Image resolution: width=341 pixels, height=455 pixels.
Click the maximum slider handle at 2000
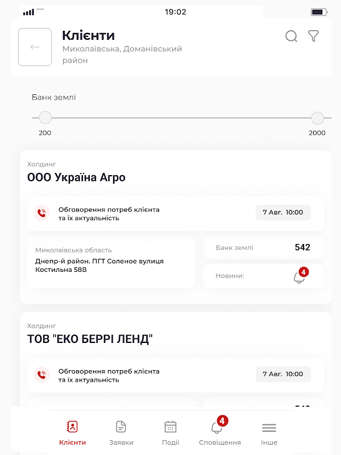318,118
